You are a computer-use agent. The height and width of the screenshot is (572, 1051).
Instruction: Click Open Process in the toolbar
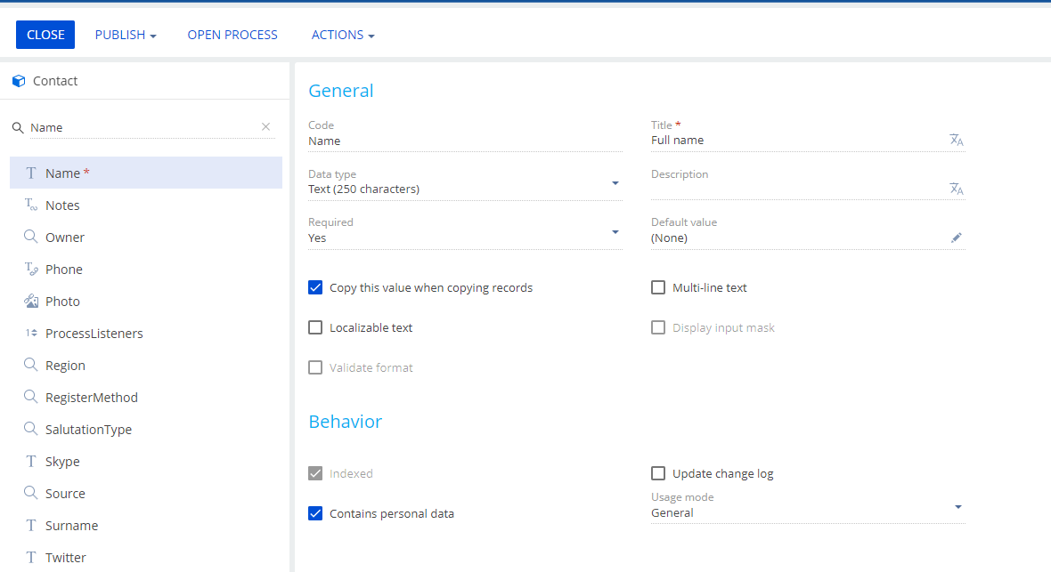(232, 35)
